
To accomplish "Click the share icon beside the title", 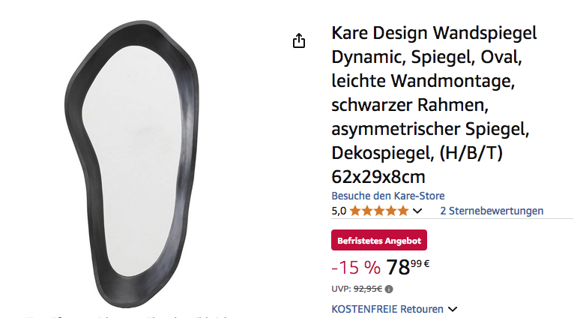I will click(299, 40).
